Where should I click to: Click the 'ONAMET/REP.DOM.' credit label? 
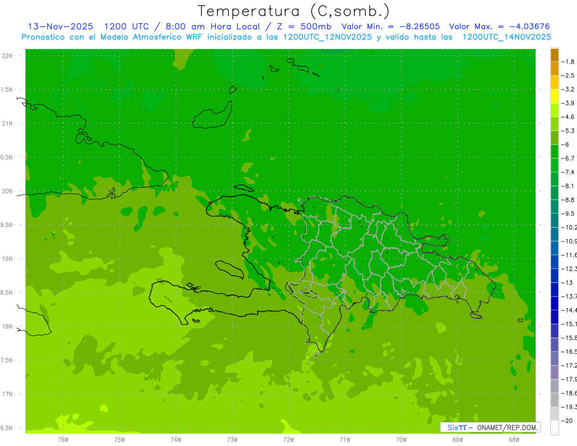(x=507, y=427)
